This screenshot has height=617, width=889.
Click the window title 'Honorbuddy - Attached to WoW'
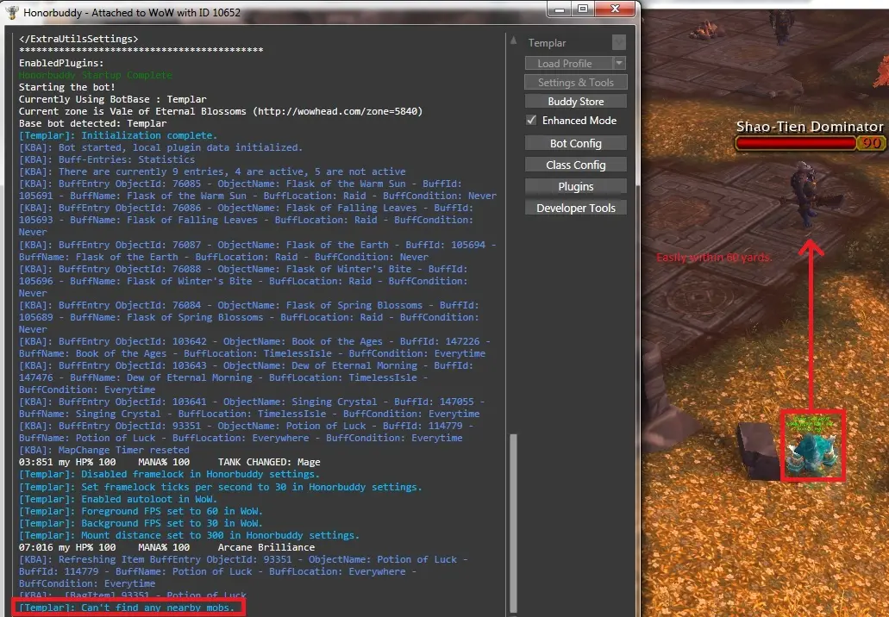[x=132, y=12]
